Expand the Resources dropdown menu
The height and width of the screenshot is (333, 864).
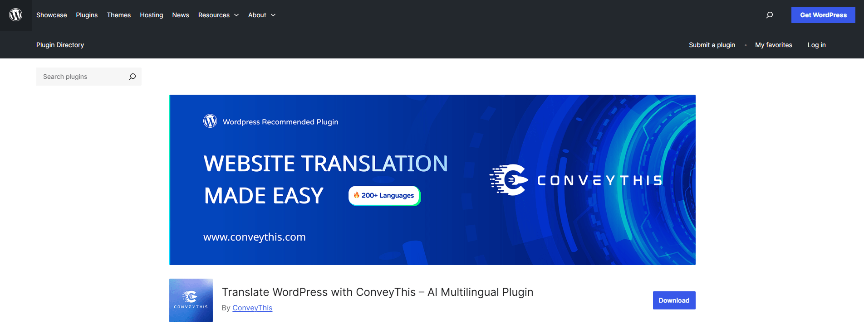tap(218, 15)
